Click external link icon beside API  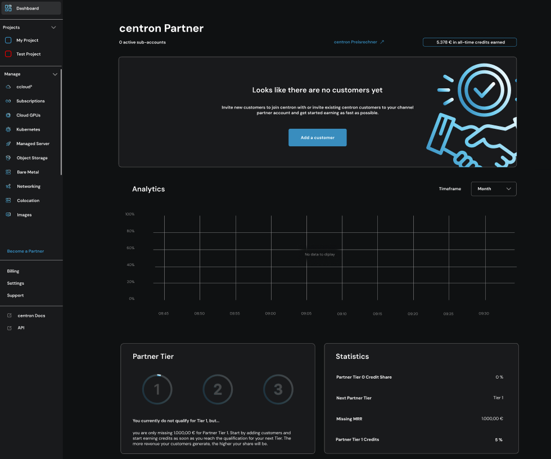coord(10,328)
